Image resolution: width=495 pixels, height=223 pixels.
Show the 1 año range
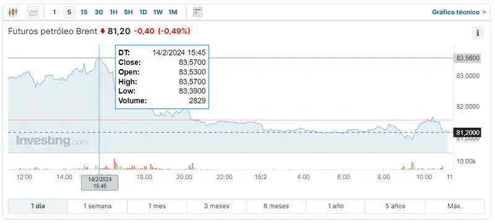[335, 206]
